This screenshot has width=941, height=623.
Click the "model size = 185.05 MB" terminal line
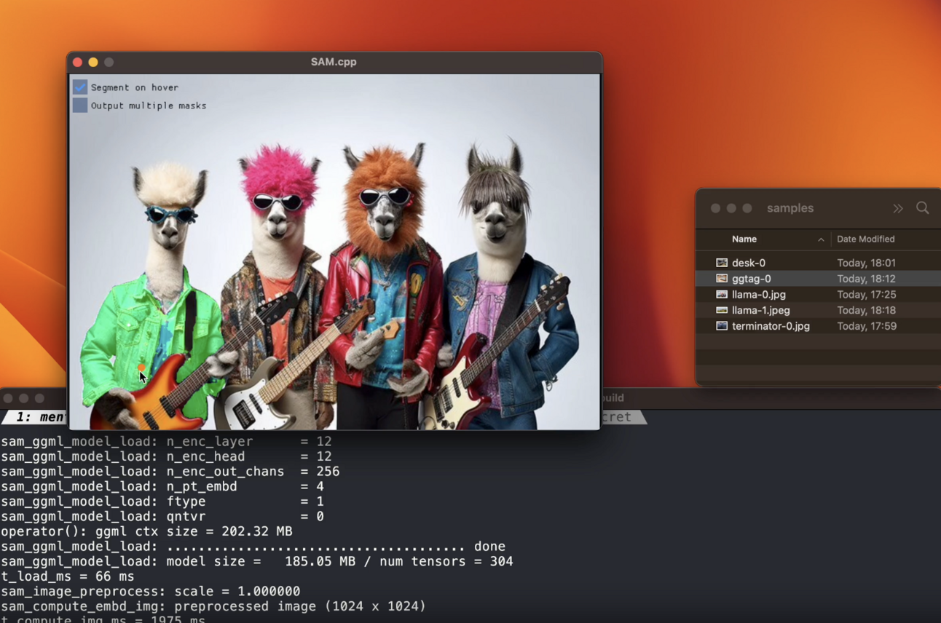click(256, 561)
